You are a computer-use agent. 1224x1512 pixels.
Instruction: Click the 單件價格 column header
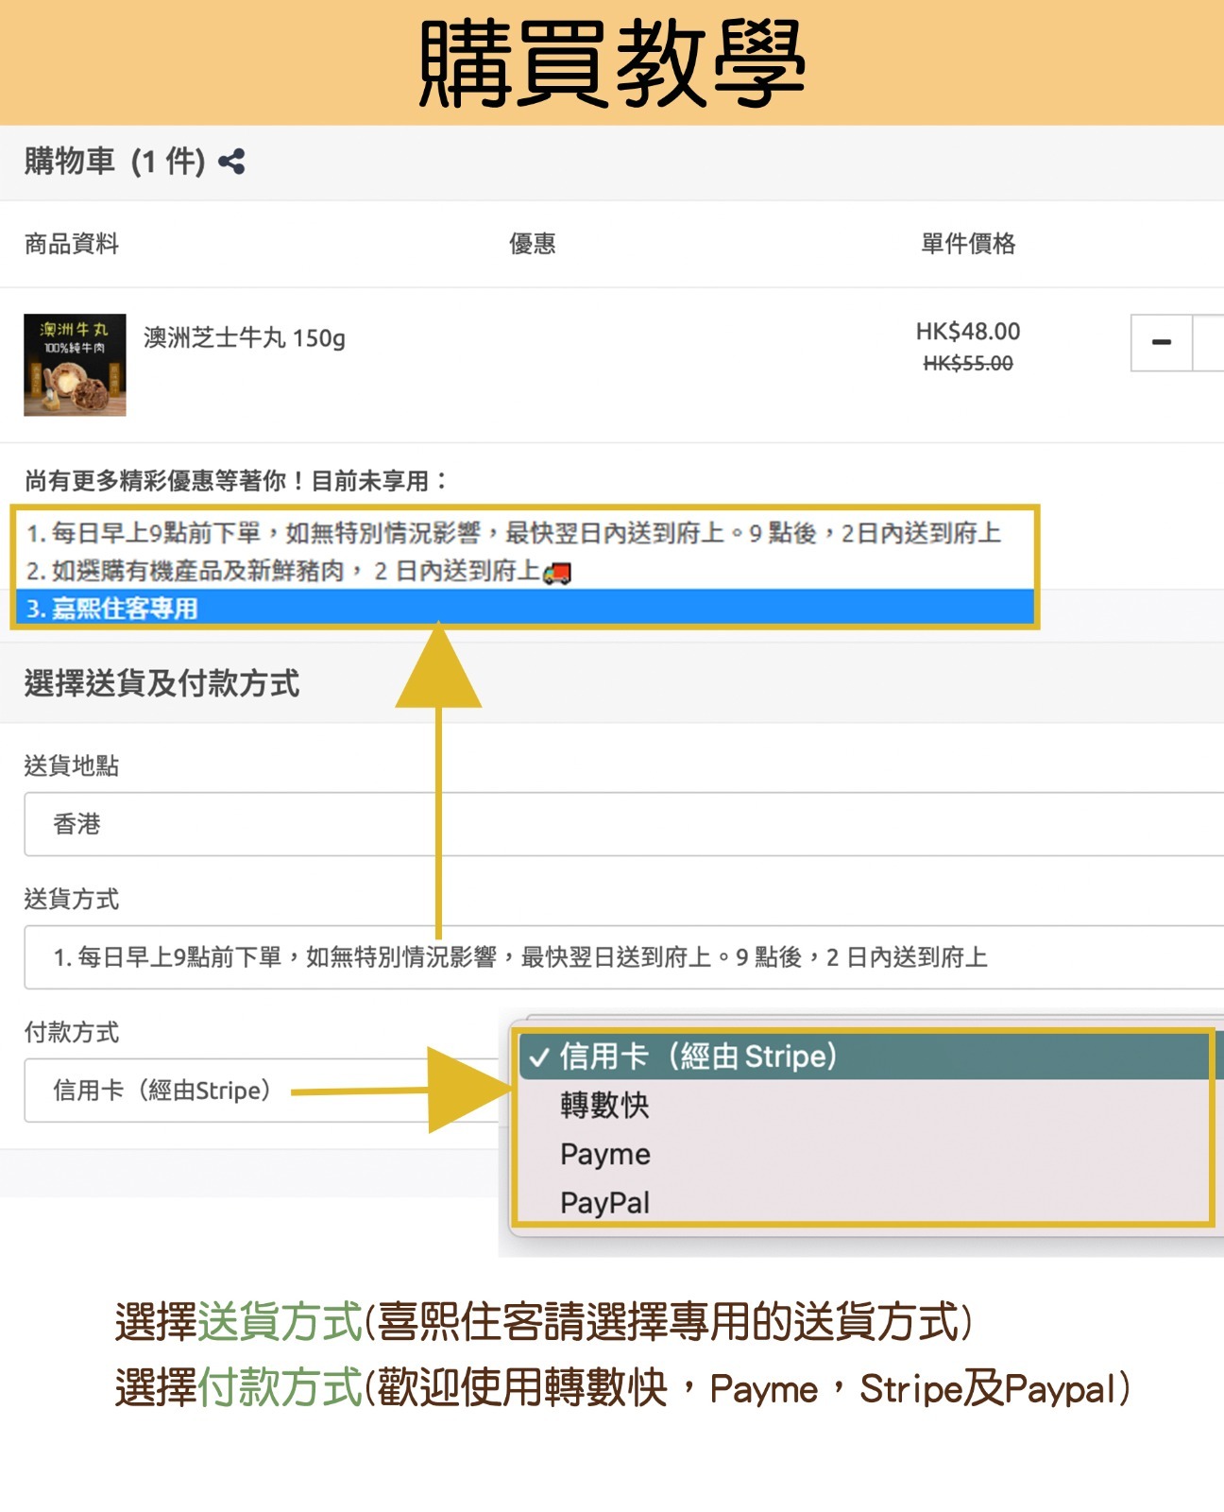click(x=967, y=244)
